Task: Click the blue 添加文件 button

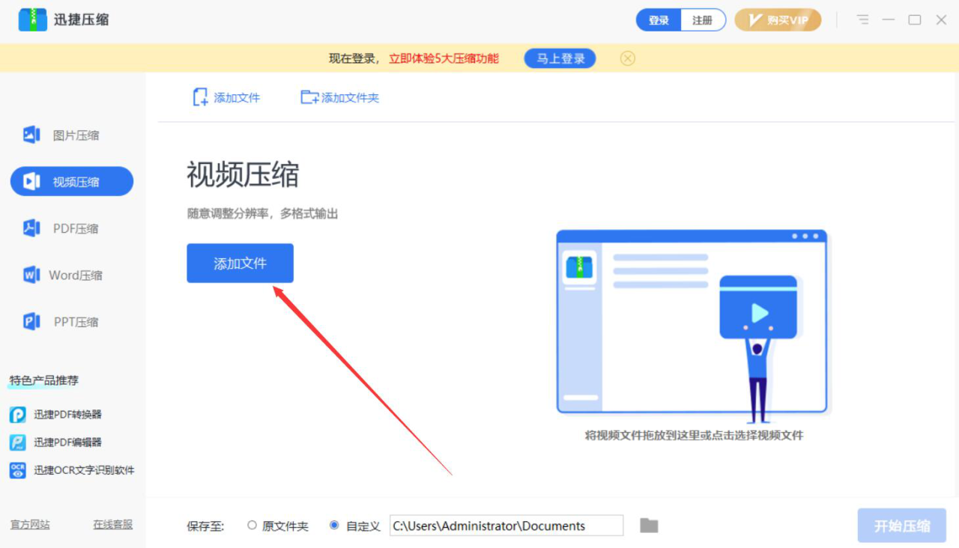Action: 240,263
